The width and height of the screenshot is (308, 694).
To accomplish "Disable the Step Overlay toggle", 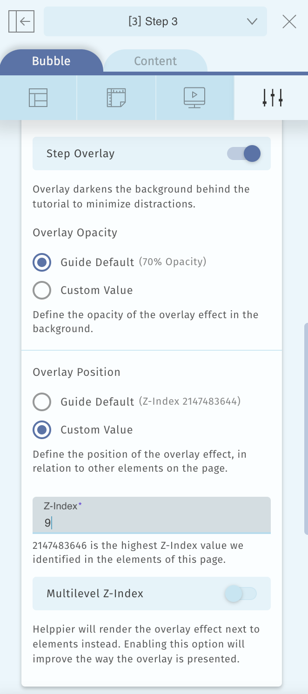I will click(x=244, y=153).
